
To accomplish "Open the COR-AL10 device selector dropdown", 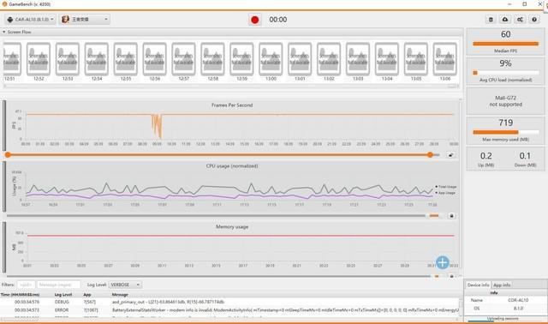I will tap(31, 19).
